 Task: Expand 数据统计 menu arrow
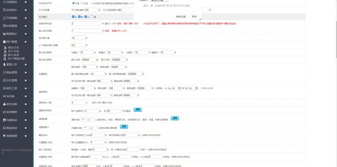(x=26, y=34)
